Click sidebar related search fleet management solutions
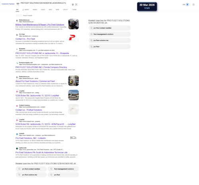The height and width of the screenshot is (185, 199). click(109, 34)
